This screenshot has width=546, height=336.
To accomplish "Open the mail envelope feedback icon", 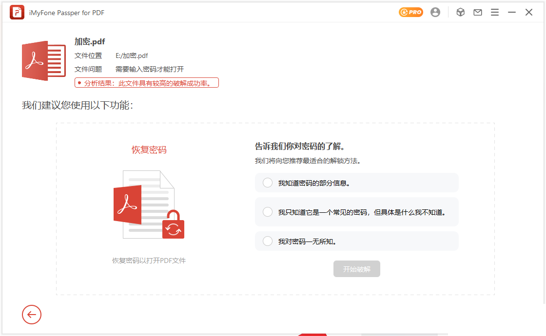I will (x=478, y=13).
